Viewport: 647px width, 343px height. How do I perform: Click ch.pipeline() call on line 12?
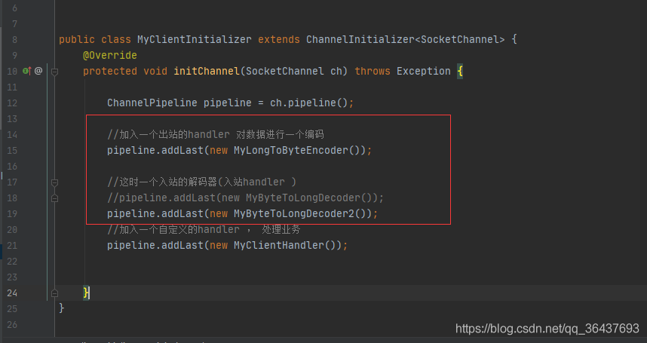point(309,103)
